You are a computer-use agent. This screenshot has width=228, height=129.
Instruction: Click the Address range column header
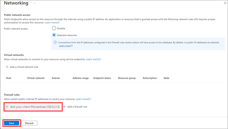(x=81, y=78)
